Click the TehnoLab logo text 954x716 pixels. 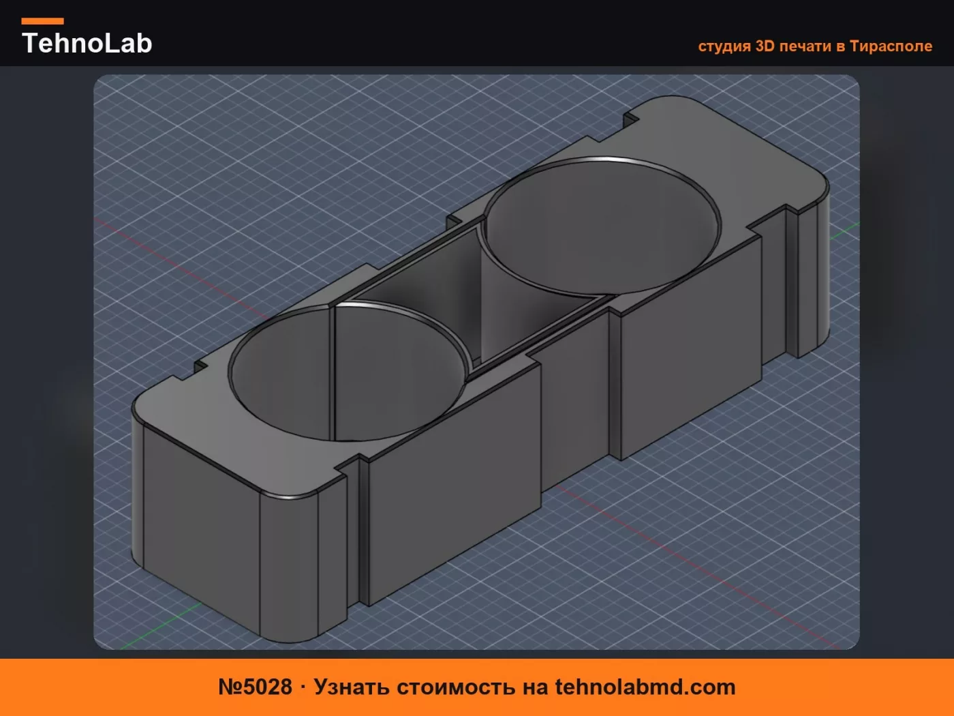(87, 43)
